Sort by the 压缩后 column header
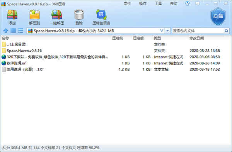232x152 pixels. (x=138, y=38)
